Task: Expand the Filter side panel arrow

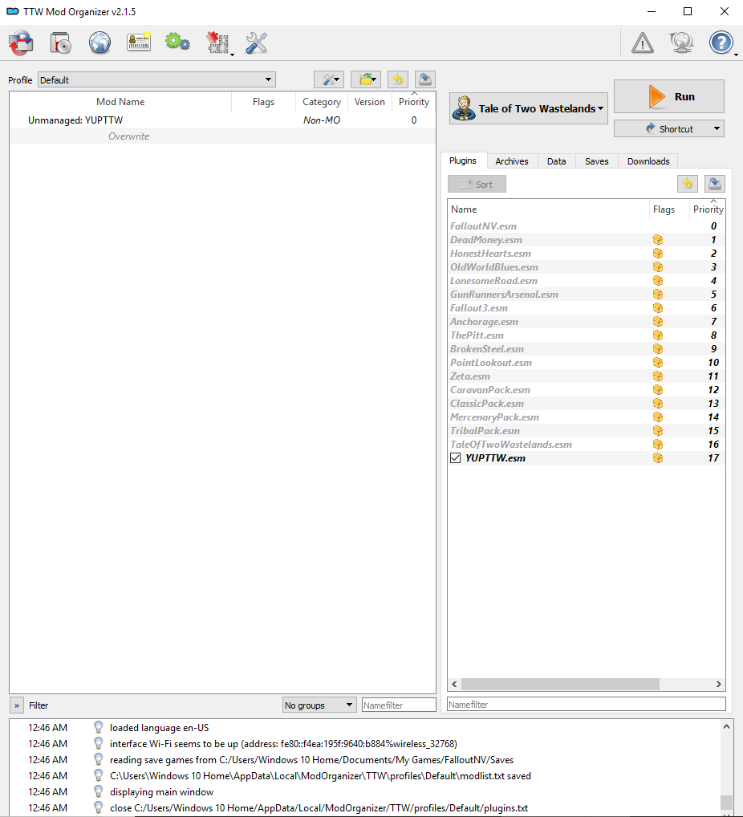Action: click(17, 705)
